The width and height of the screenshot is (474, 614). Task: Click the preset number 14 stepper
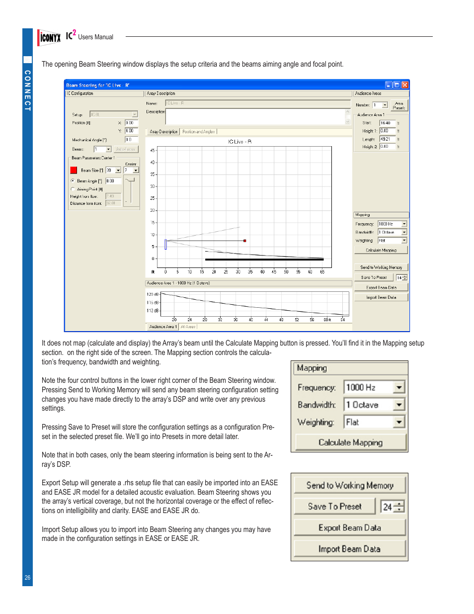401,277
